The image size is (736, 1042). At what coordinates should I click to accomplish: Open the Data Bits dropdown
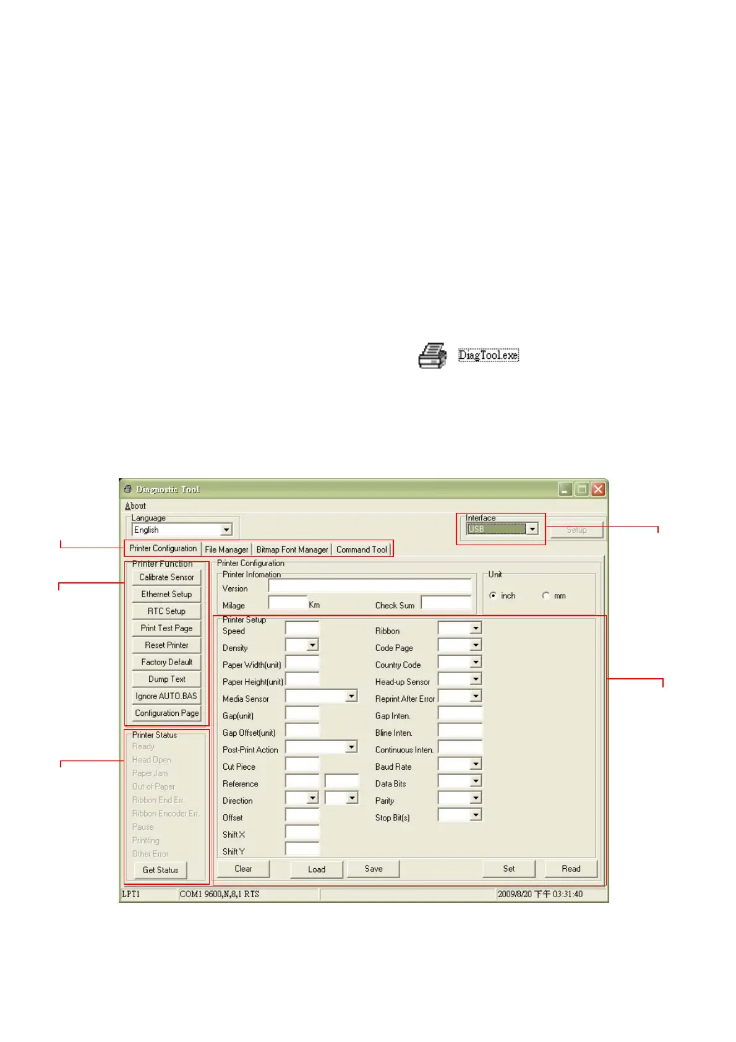coord(476,781)
